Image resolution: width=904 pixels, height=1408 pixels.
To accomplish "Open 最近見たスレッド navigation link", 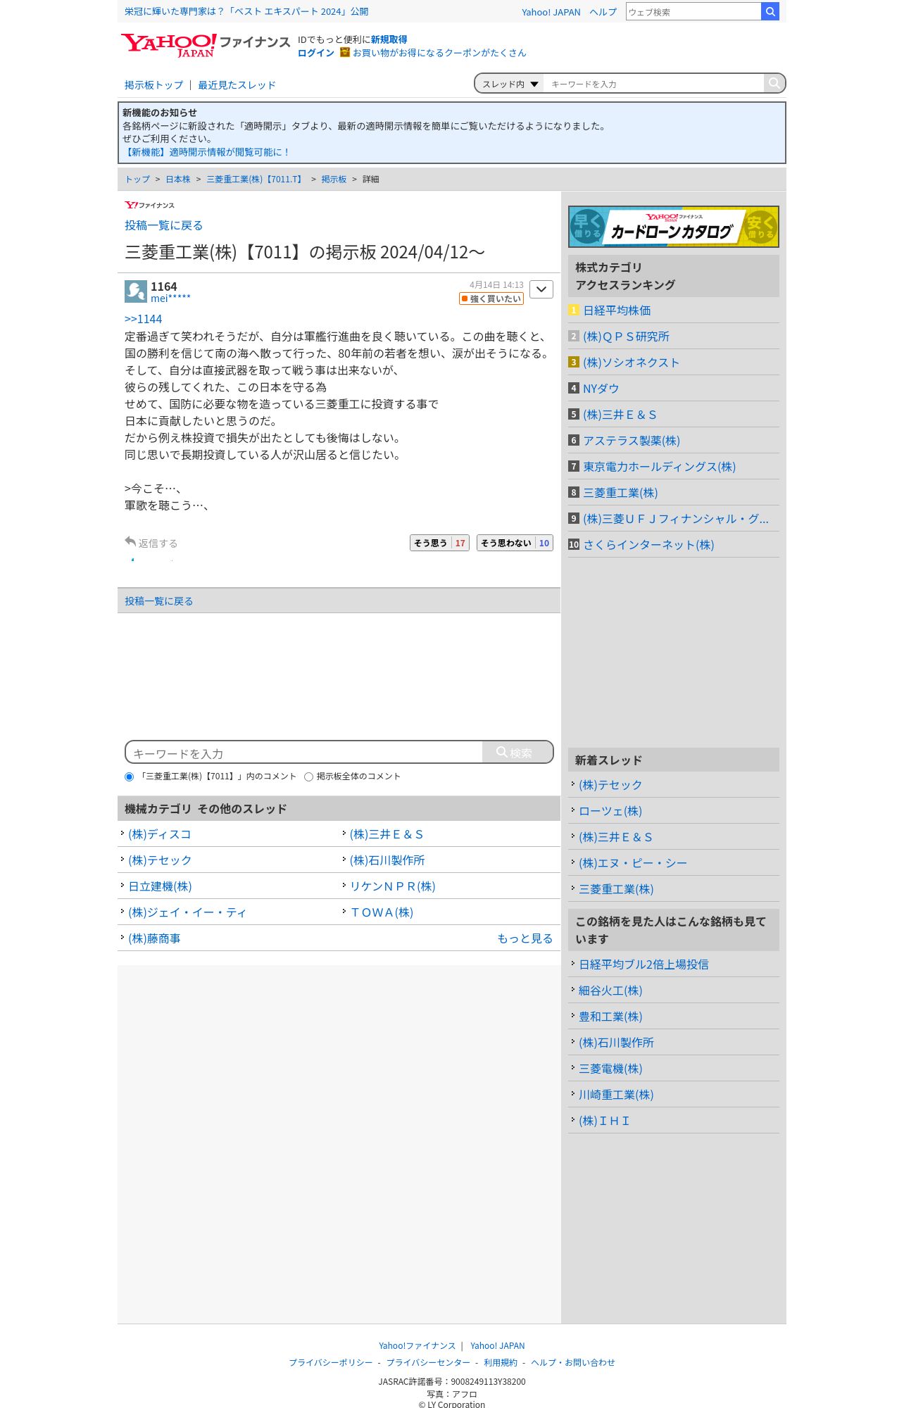I will [237, 85].
